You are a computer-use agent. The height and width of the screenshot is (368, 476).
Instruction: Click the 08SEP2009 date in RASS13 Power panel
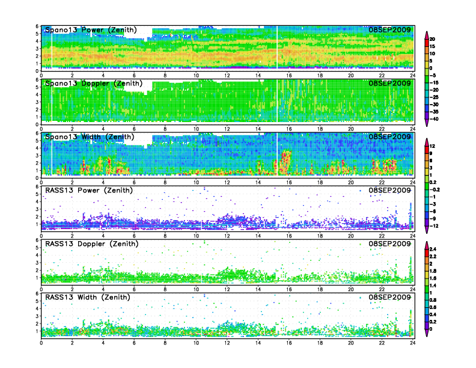[x=389, y=190]
